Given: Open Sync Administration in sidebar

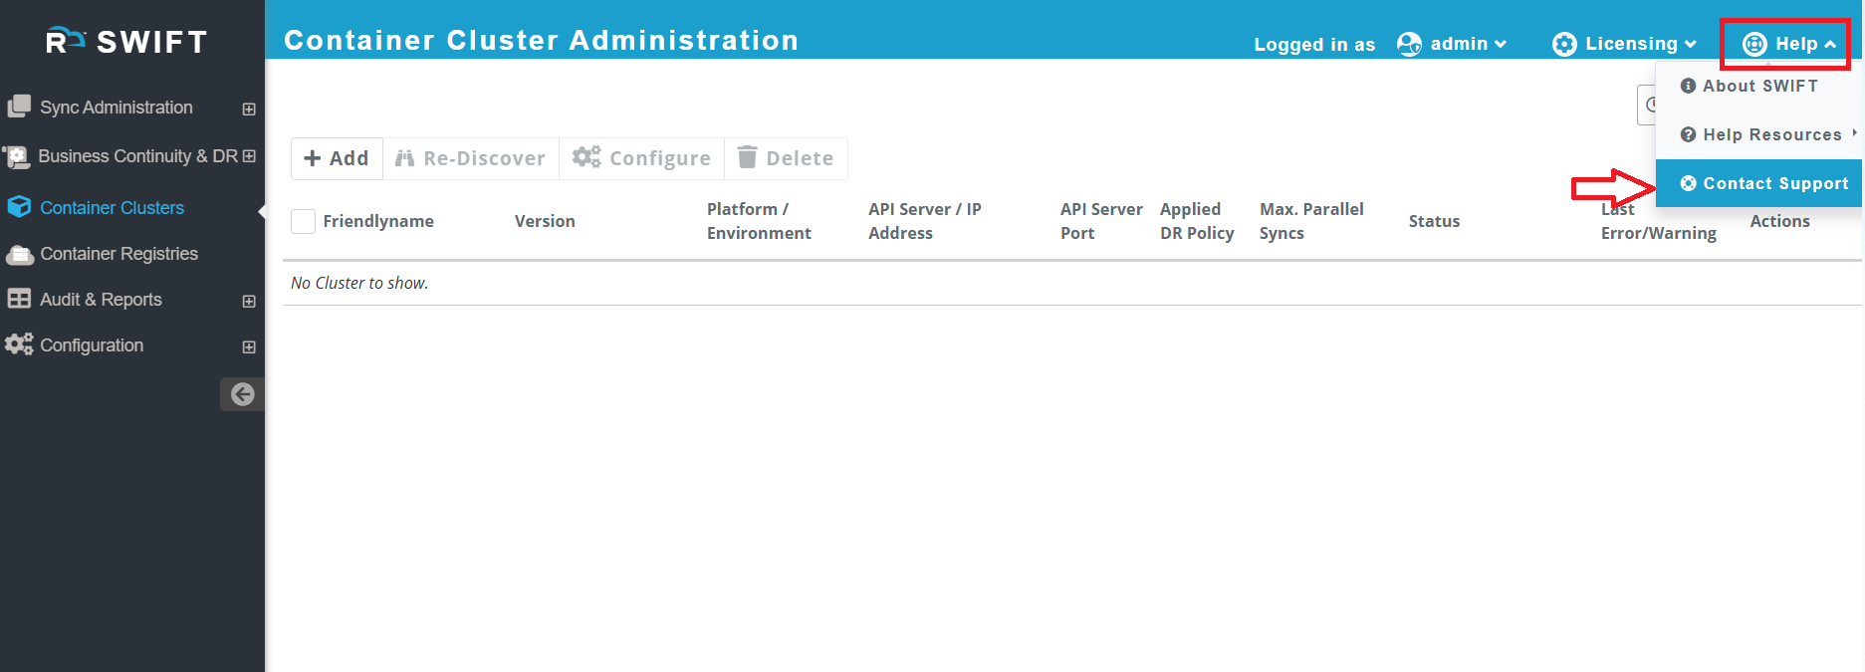Looking at the screenshot, I should pos(117,107).
